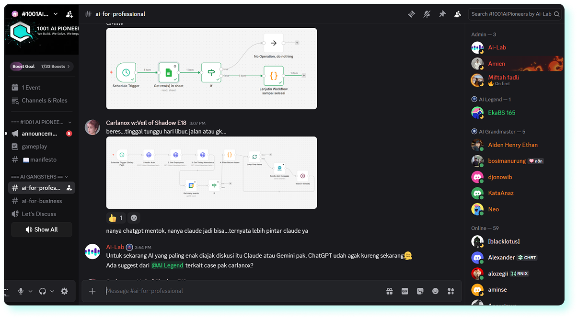
Task: Open the microphone input options chevron
Action: 31,291
